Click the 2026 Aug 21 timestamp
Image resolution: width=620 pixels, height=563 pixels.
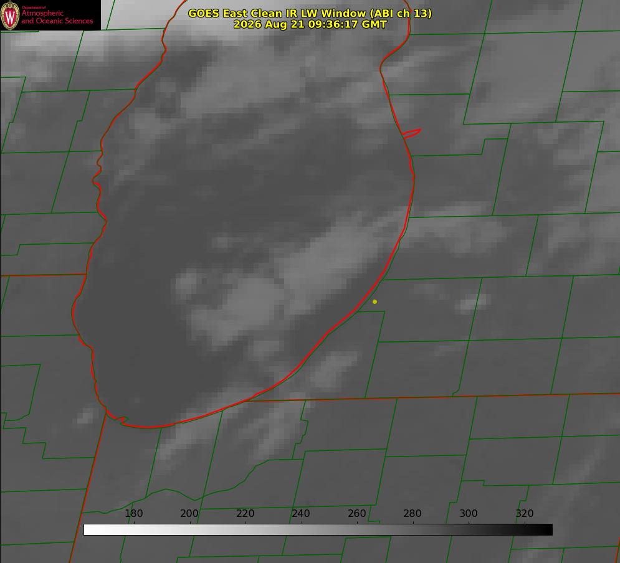tap(310, 24)
